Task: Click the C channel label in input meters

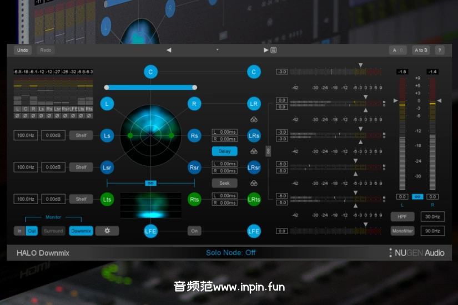Action: [x=26, y=109]
